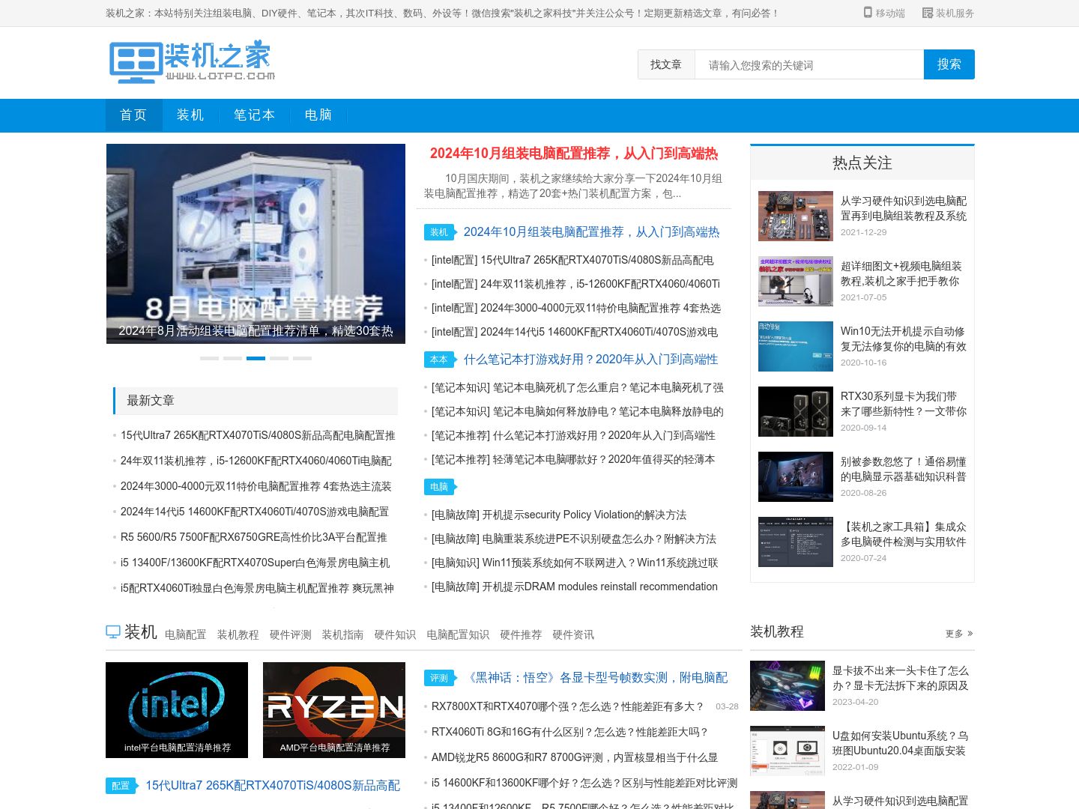Image resolution: width=1079 pixels, height=809 pixels.
Task: Open 电脑显示器基础知识 article thumbnail
Action: point(796,477)
